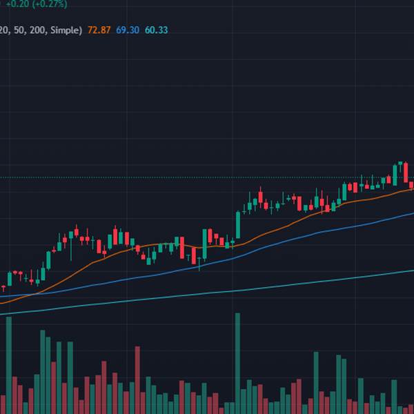Viewport: 414px width, 414px height.
Task: Click the large green gap-up candle
Action: (238, 225)
